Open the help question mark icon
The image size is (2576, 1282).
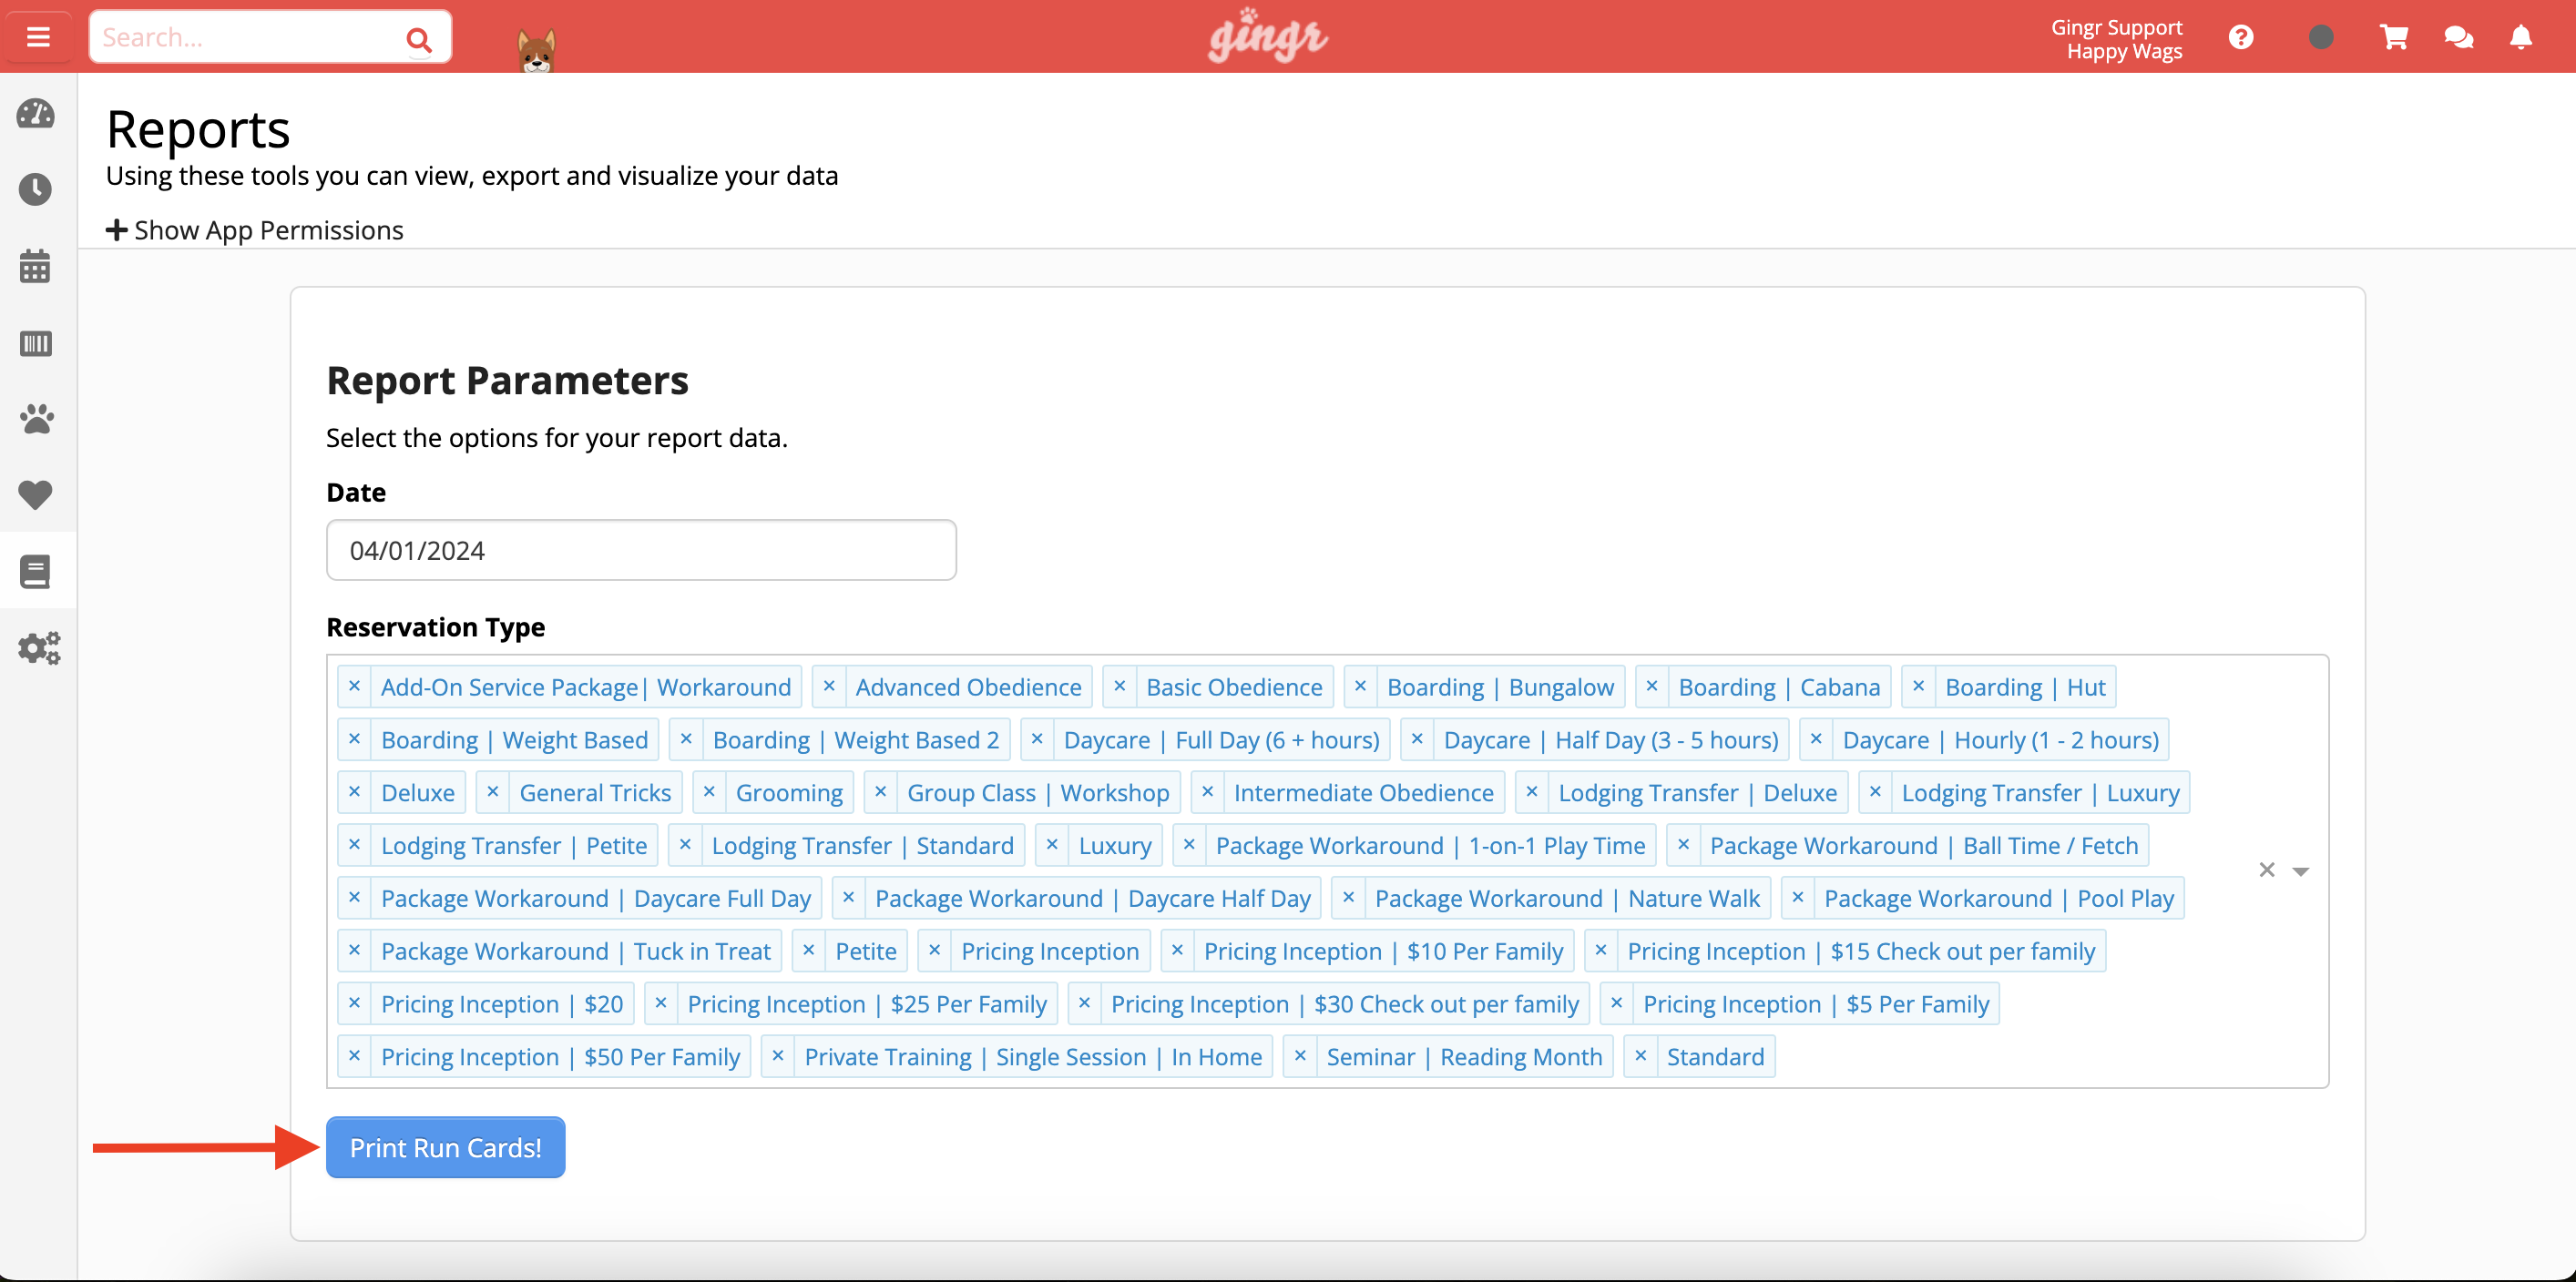click(2241, 38)
